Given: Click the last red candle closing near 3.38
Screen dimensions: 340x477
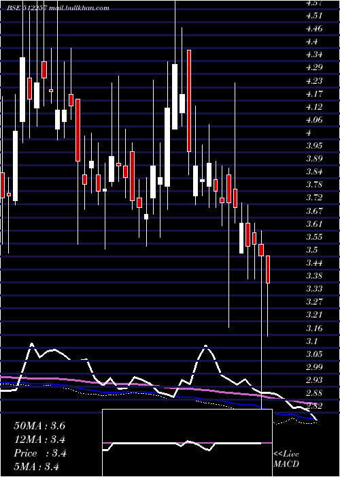Looking at the screenshot, I should point(268,270).
